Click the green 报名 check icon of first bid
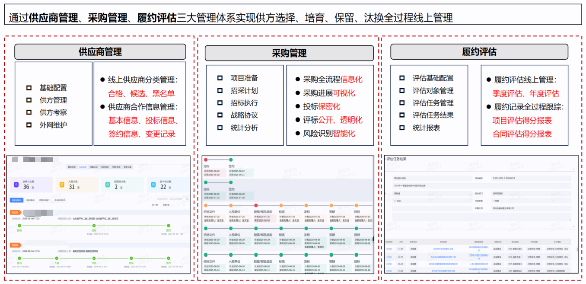 pos(19,225)
